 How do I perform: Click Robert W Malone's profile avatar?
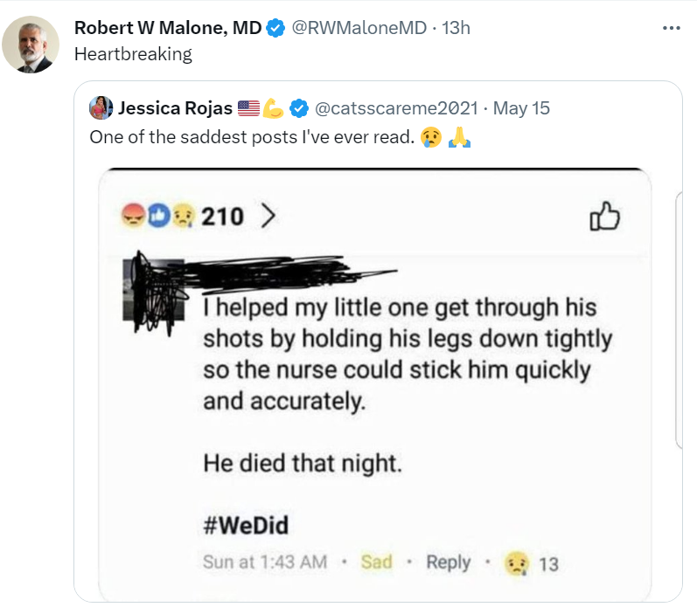point(31,45)
